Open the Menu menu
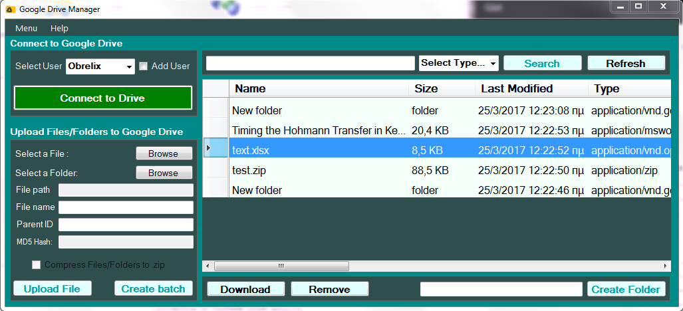This screenshot has width=683, height=311. tap(26, 29)
